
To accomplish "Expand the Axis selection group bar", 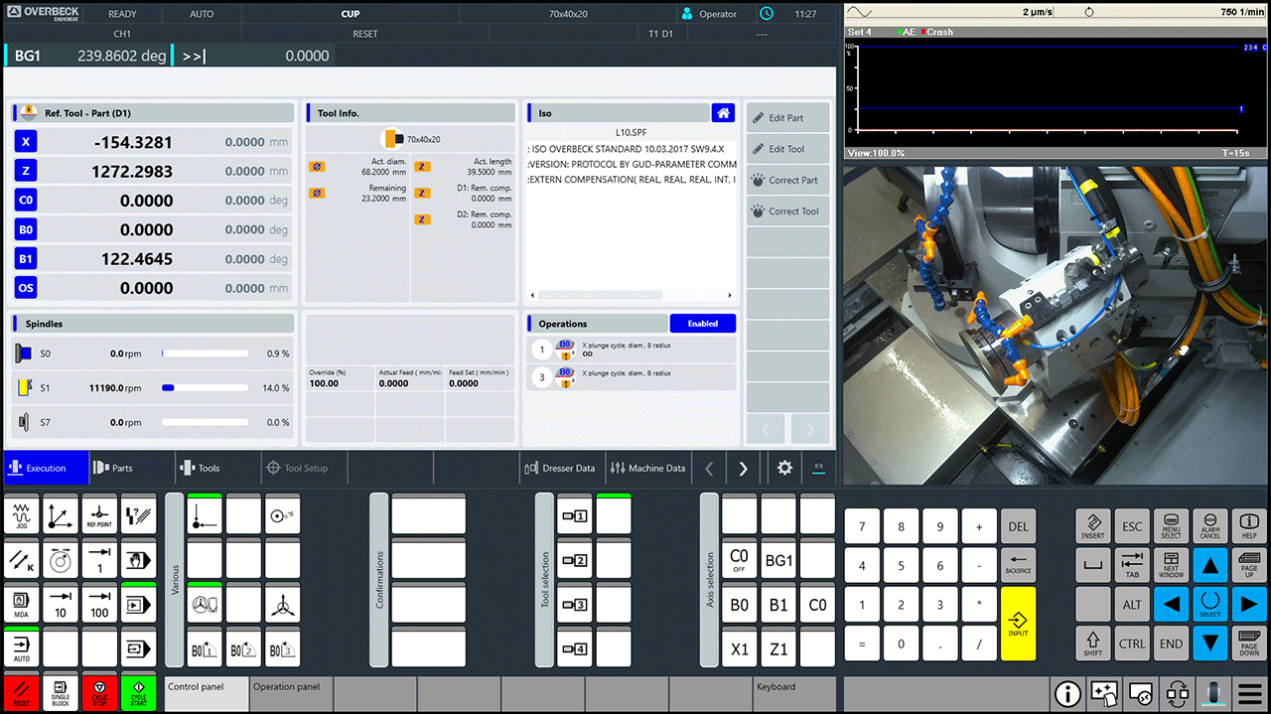I will click(x=709, y=581).
